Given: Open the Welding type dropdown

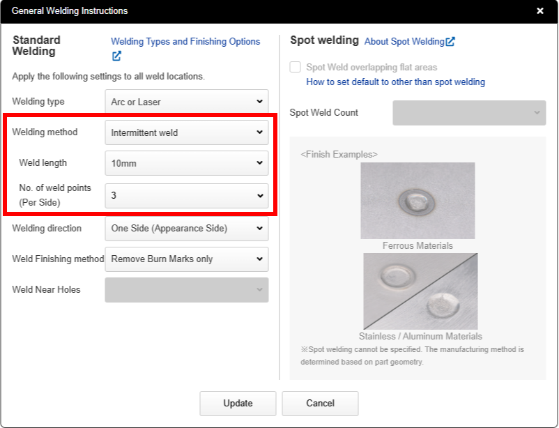Looking at the screenshot, I should coord(186,102).
